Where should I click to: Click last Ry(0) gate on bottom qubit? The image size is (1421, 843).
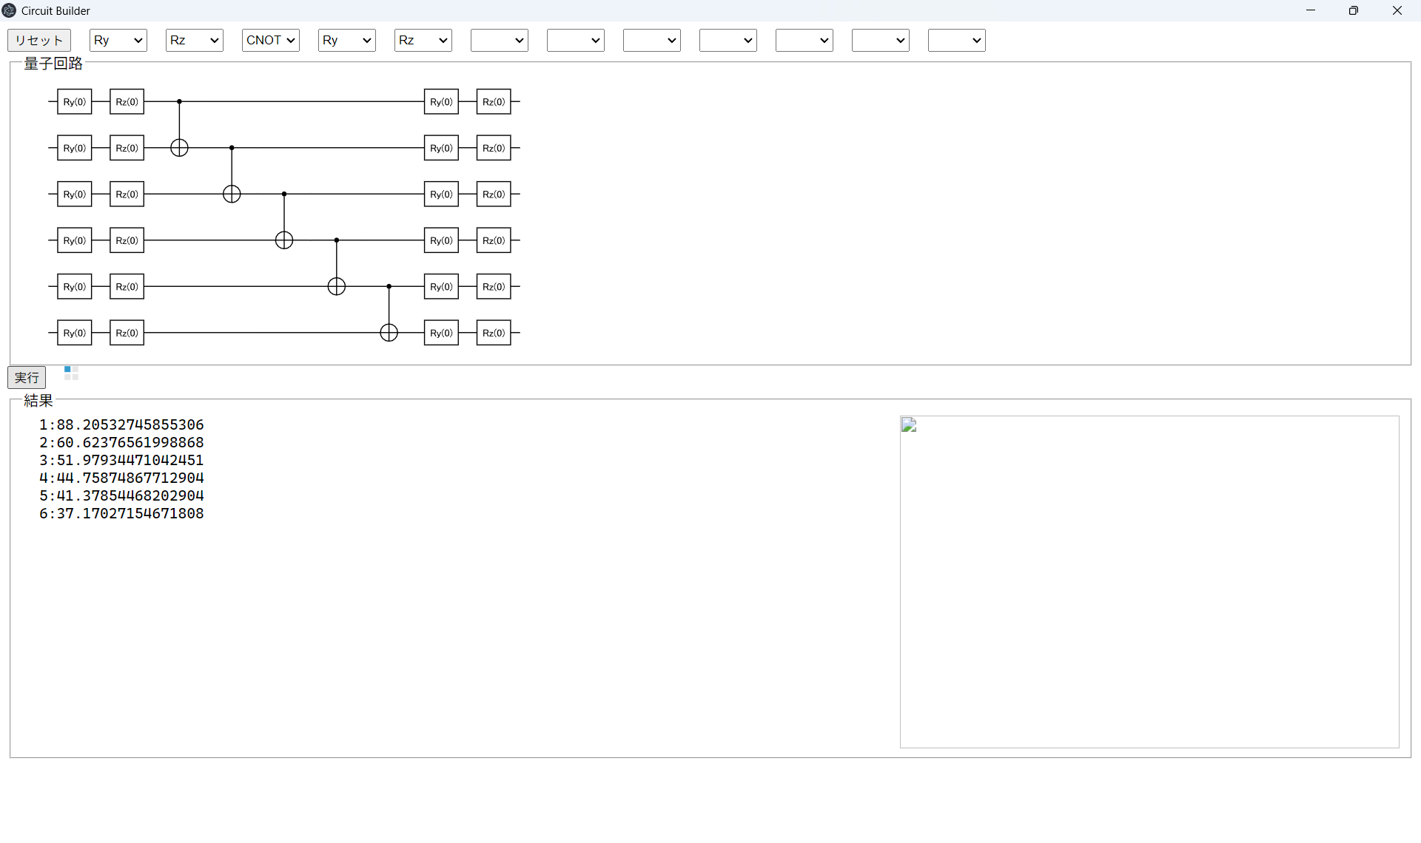tap(442, 333)
